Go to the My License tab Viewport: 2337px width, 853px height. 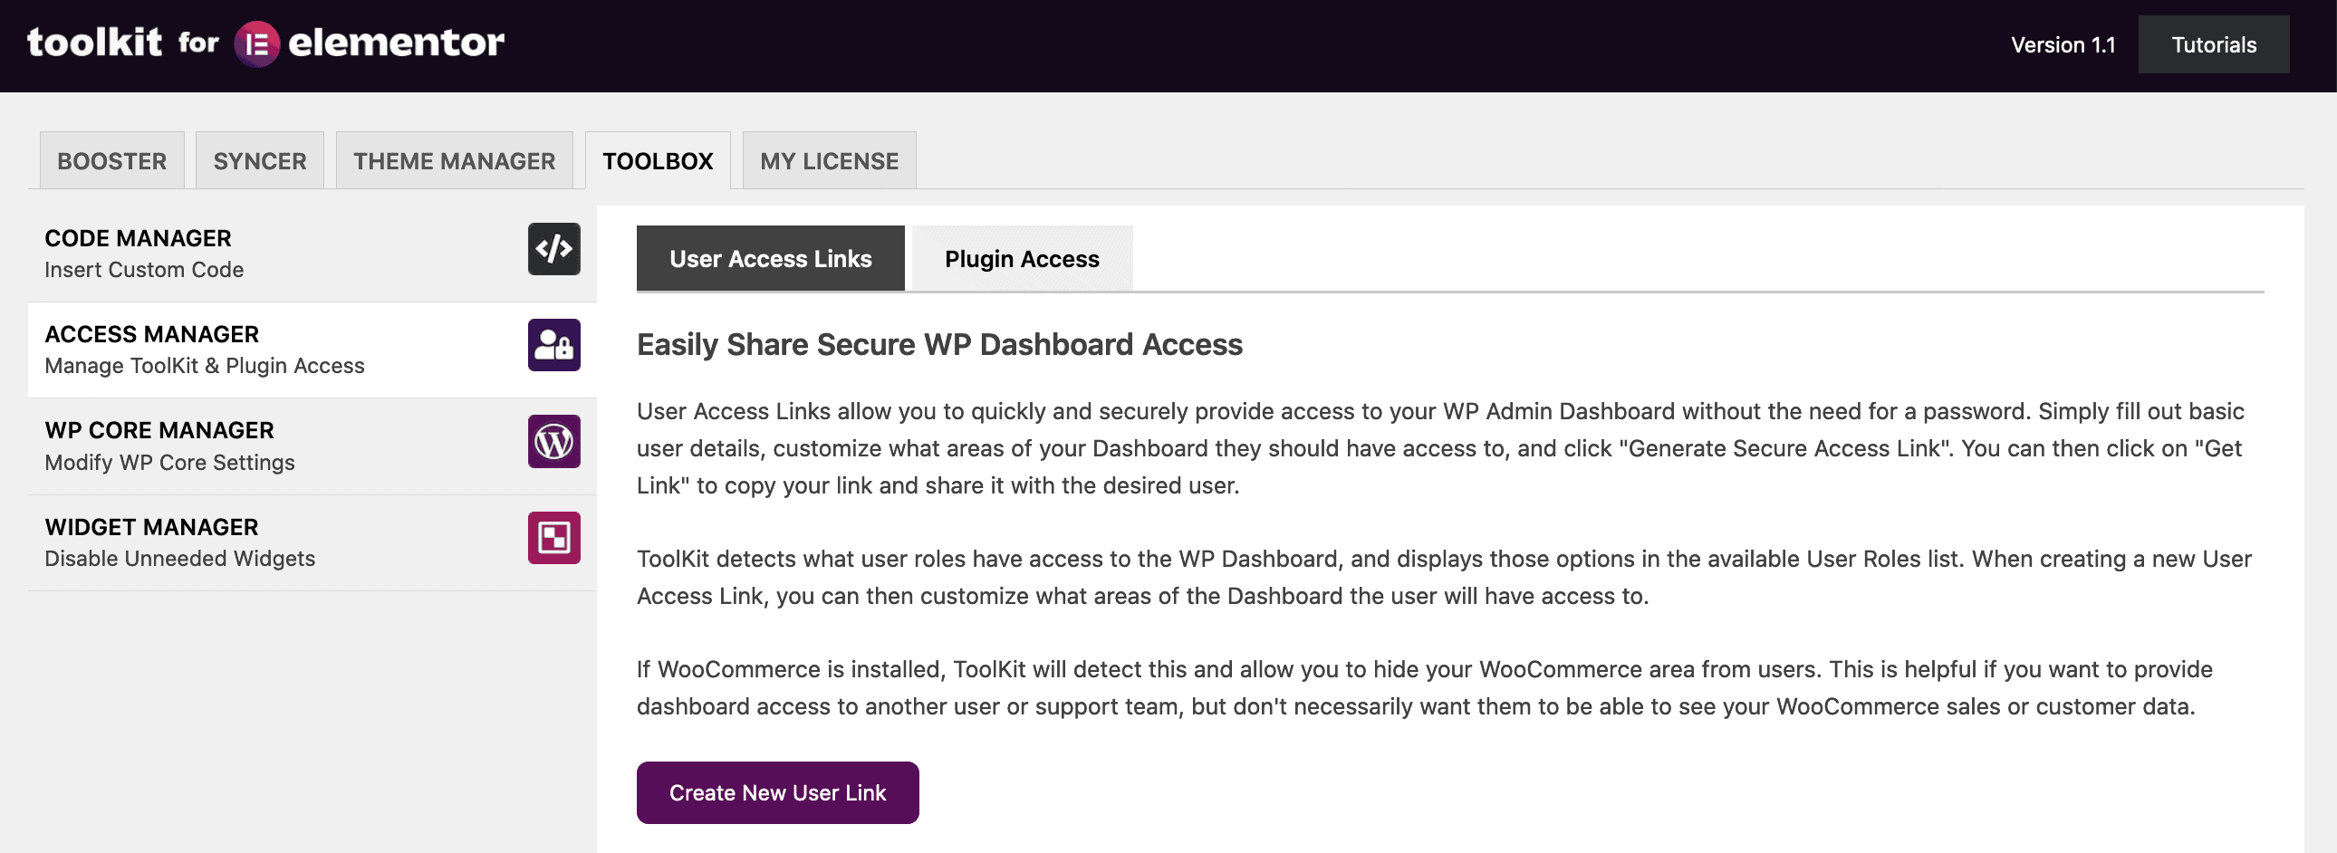[x=829, y=160]
